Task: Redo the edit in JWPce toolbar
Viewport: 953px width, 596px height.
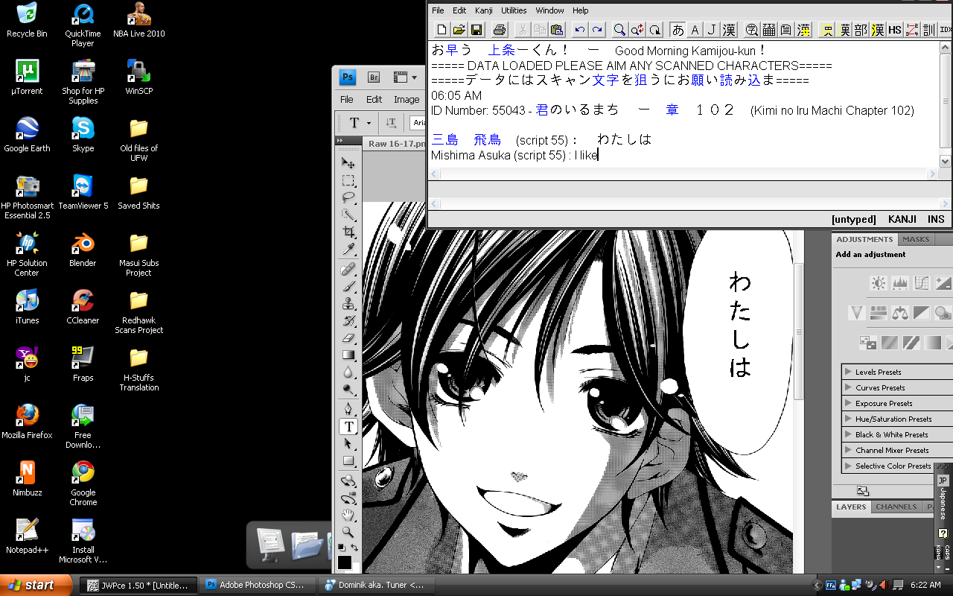Action: [596, 30]
